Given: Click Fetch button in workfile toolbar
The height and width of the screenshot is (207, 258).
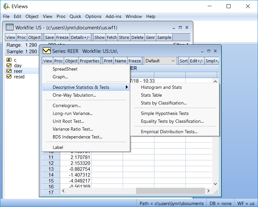Looking at the screenshot, I should pyautogui.click(x=112, y=37).
